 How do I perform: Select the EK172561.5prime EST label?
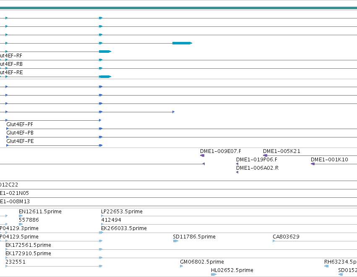[28, 245]
